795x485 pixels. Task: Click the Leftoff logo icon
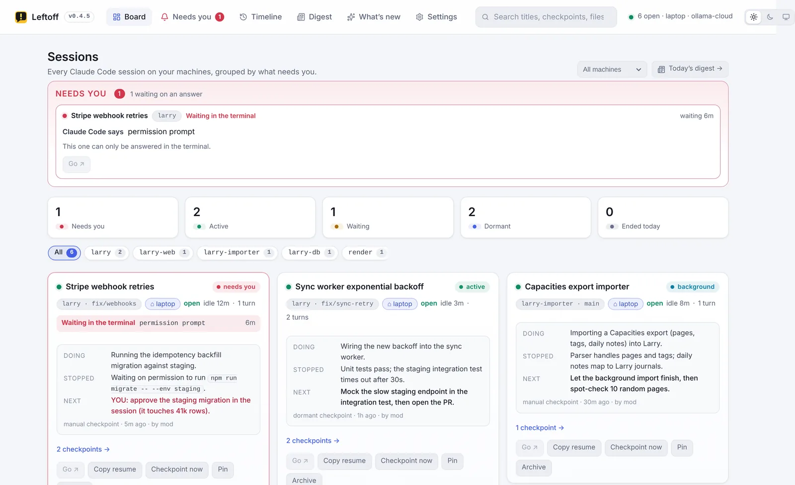pyautogui.click(x=21, y=17)
